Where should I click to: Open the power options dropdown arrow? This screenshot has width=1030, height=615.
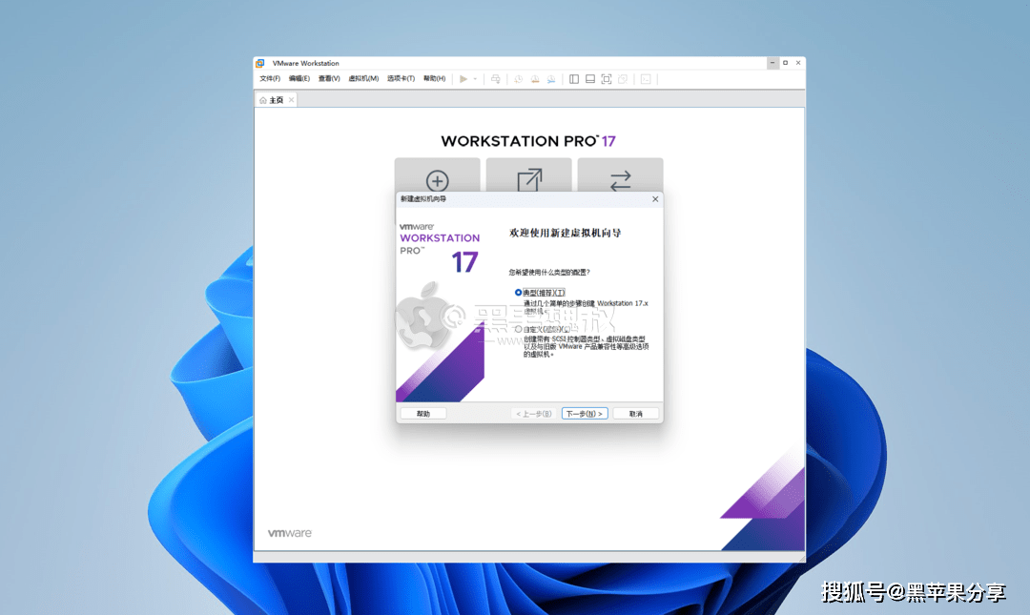click(x=475, y=79)
